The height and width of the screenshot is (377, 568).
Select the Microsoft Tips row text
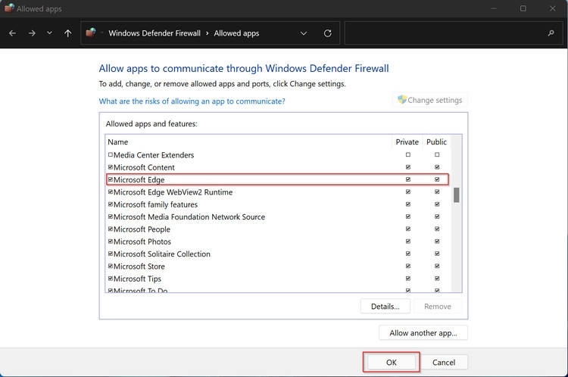click(137, 279)
